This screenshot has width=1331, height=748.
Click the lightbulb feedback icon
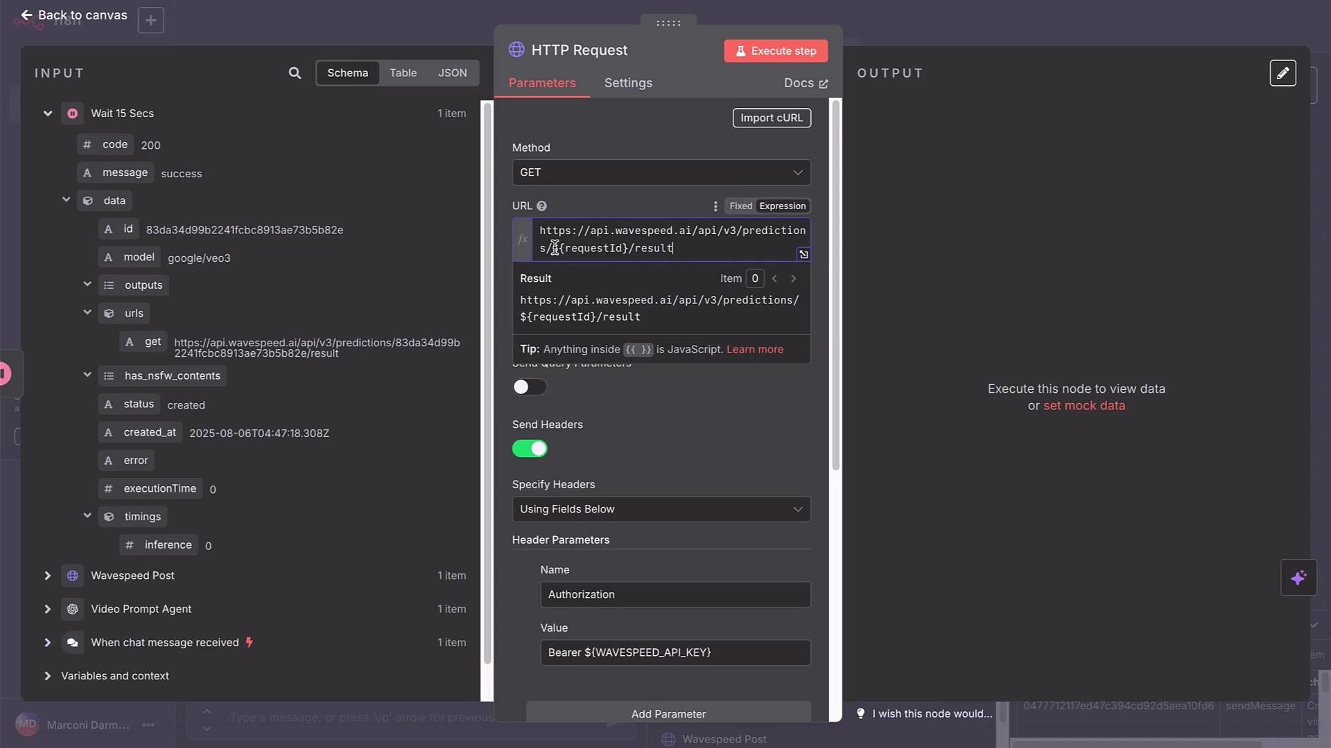tap(860, 713)
